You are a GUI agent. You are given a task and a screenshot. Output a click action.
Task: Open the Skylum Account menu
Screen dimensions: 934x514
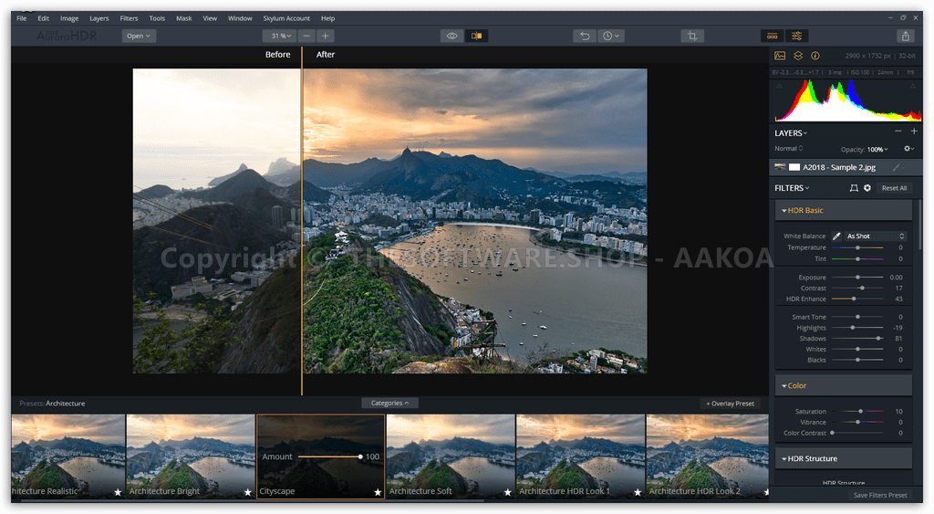click(x=286, y=18)
